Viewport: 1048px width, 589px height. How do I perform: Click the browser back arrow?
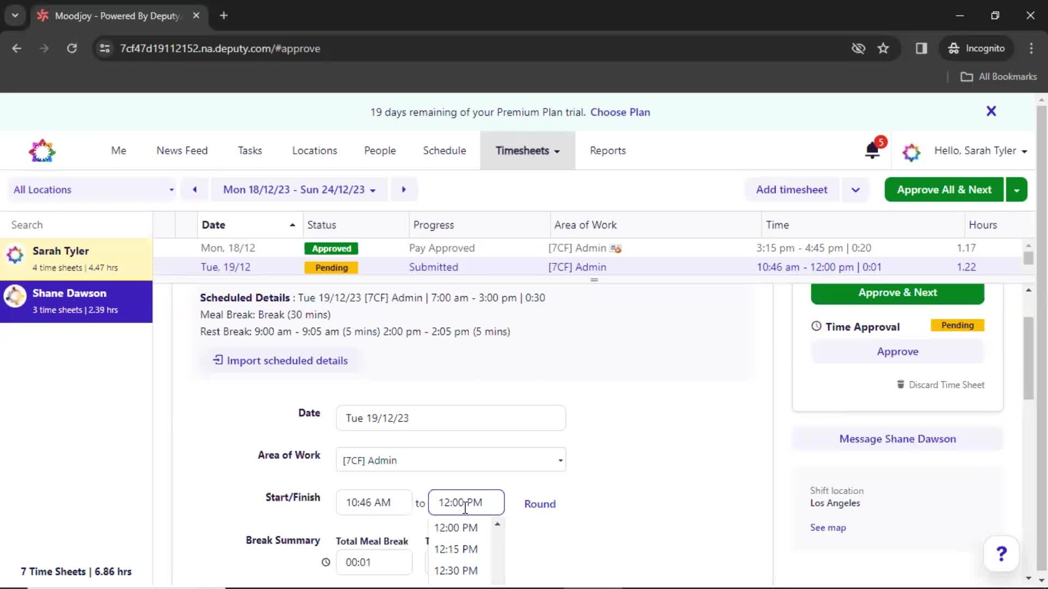pos(17,48)
